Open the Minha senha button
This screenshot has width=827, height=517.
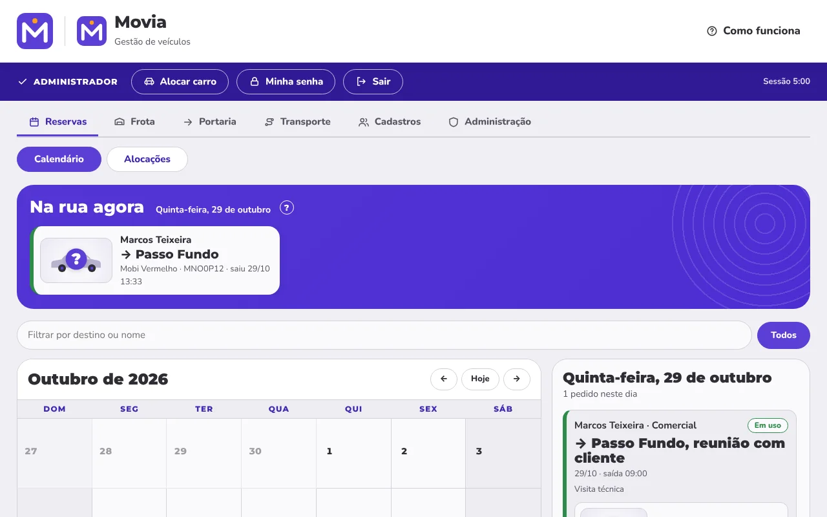286,81
